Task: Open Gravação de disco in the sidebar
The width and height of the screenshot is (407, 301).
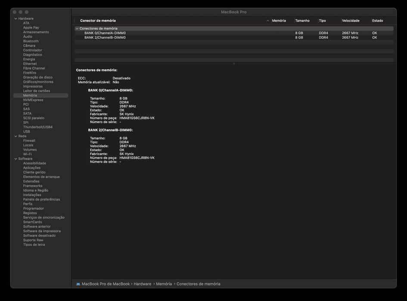Action: pos(37,77)
